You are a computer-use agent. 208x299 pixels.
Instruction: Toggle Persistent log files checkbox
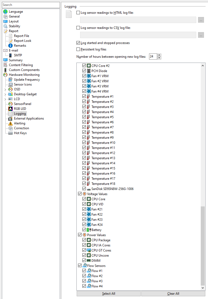[78, 49]
